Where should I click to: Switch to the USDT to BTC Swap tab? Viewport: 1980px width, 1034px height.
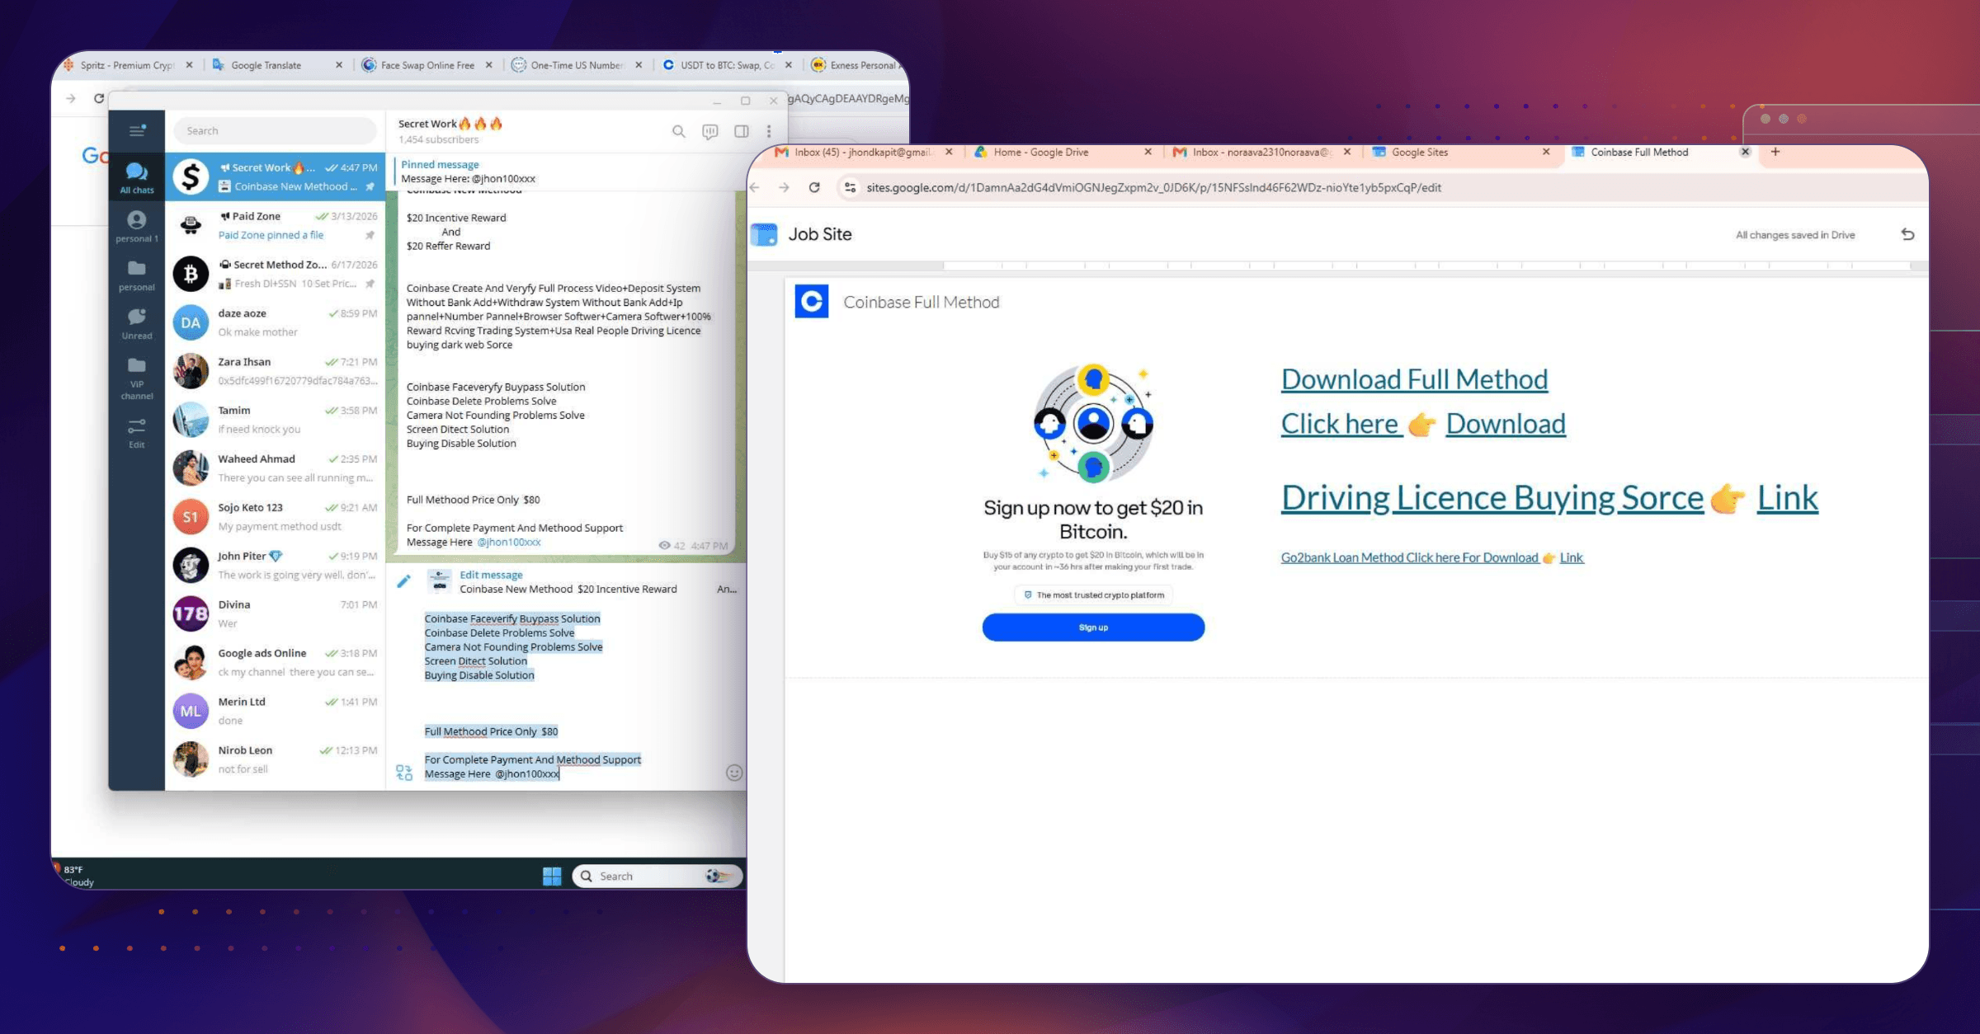click(x=727, y=65)
